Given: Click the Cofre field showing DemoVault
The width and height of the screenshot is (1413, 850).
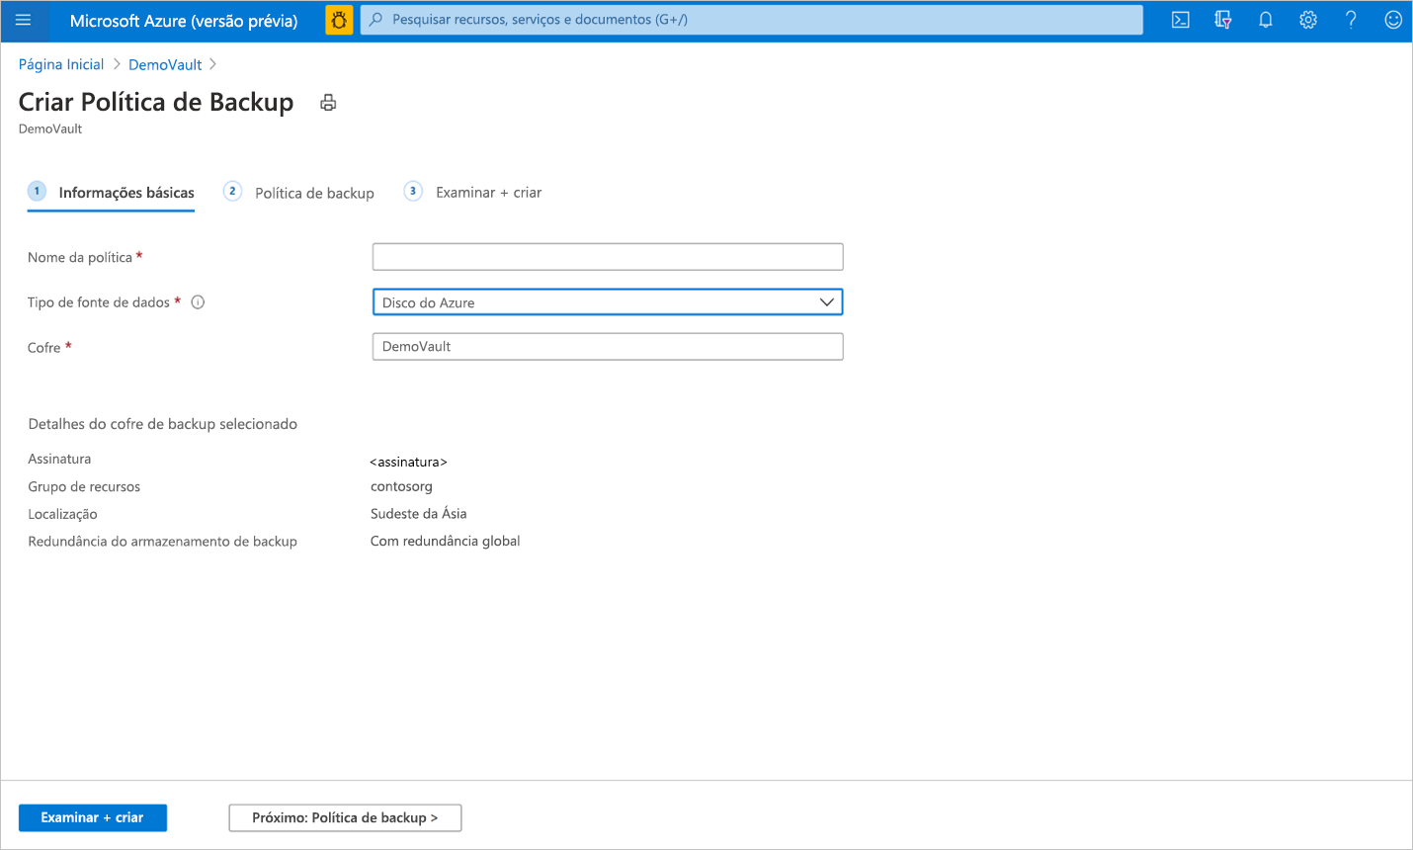Looking at the screenshot, I should pyautogui.click(x=608, y=347).
